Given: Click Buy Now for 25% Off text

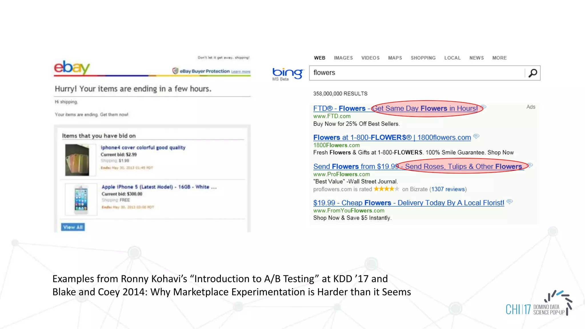Looking at the screenshot, I should point(356,124).
